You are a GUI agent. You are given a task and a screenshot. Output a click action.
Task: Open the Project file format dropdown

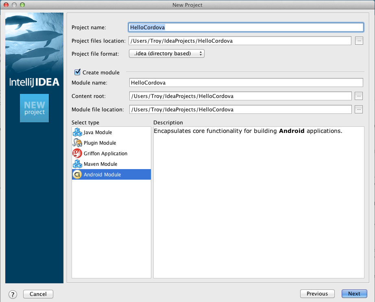pyautogui.click(x=166, y=53)
